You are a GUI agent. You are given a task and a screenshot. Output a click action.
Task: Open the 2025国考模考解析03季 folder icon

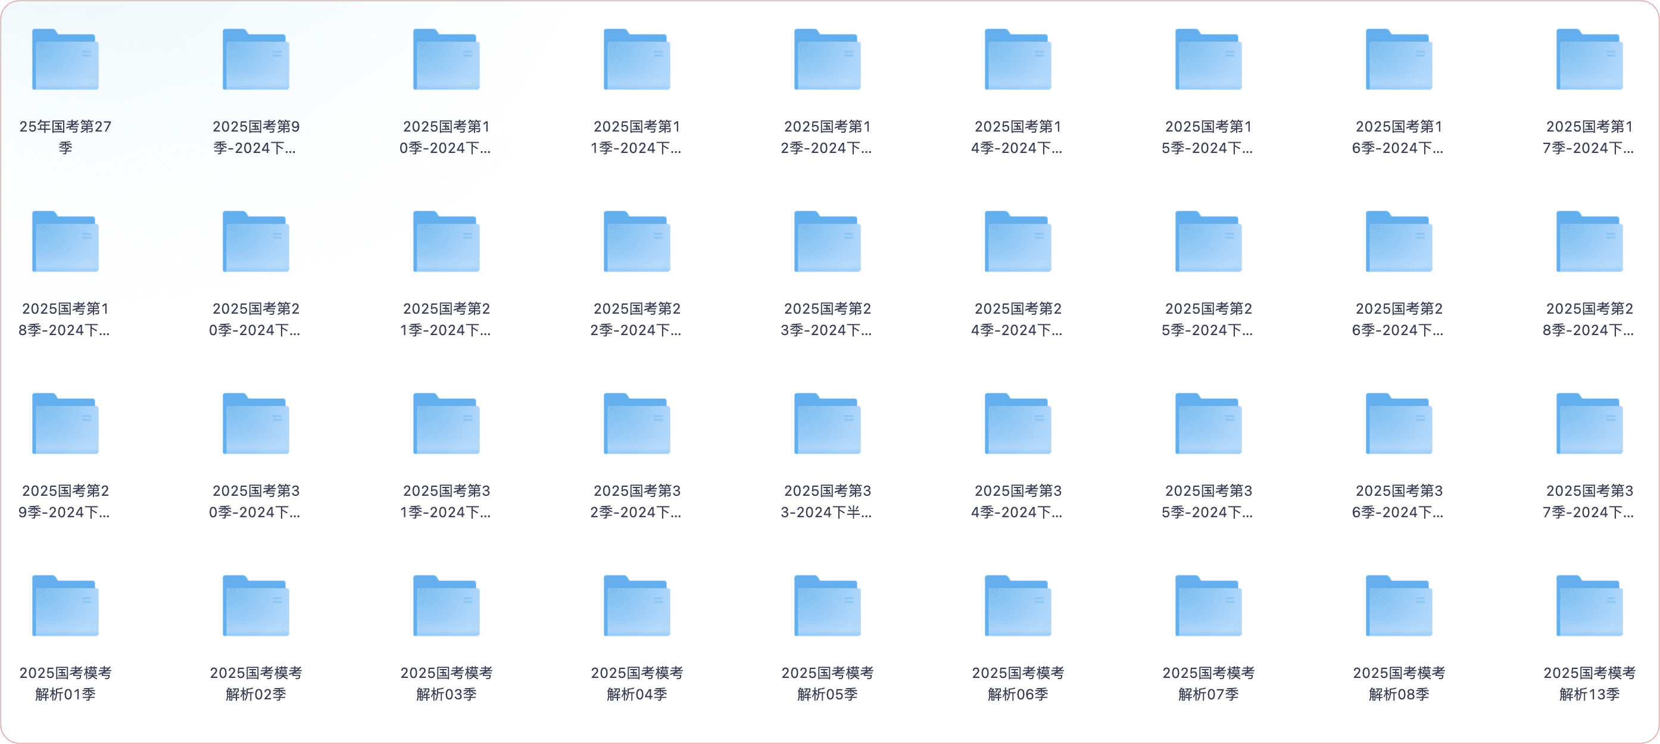pyautogui.click(x=446, y=606)
